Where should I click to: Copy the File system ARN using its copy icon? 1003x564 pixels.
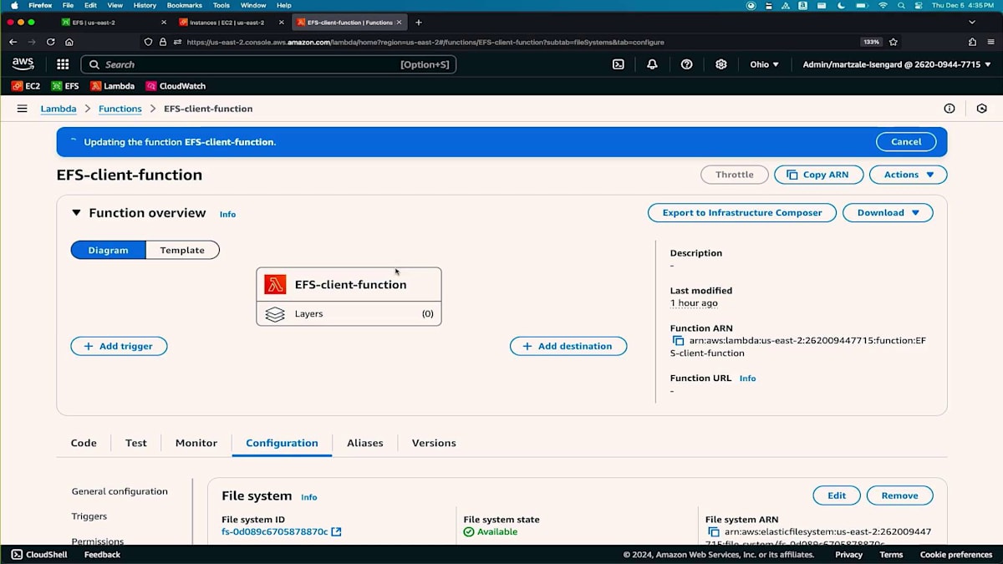713,531
